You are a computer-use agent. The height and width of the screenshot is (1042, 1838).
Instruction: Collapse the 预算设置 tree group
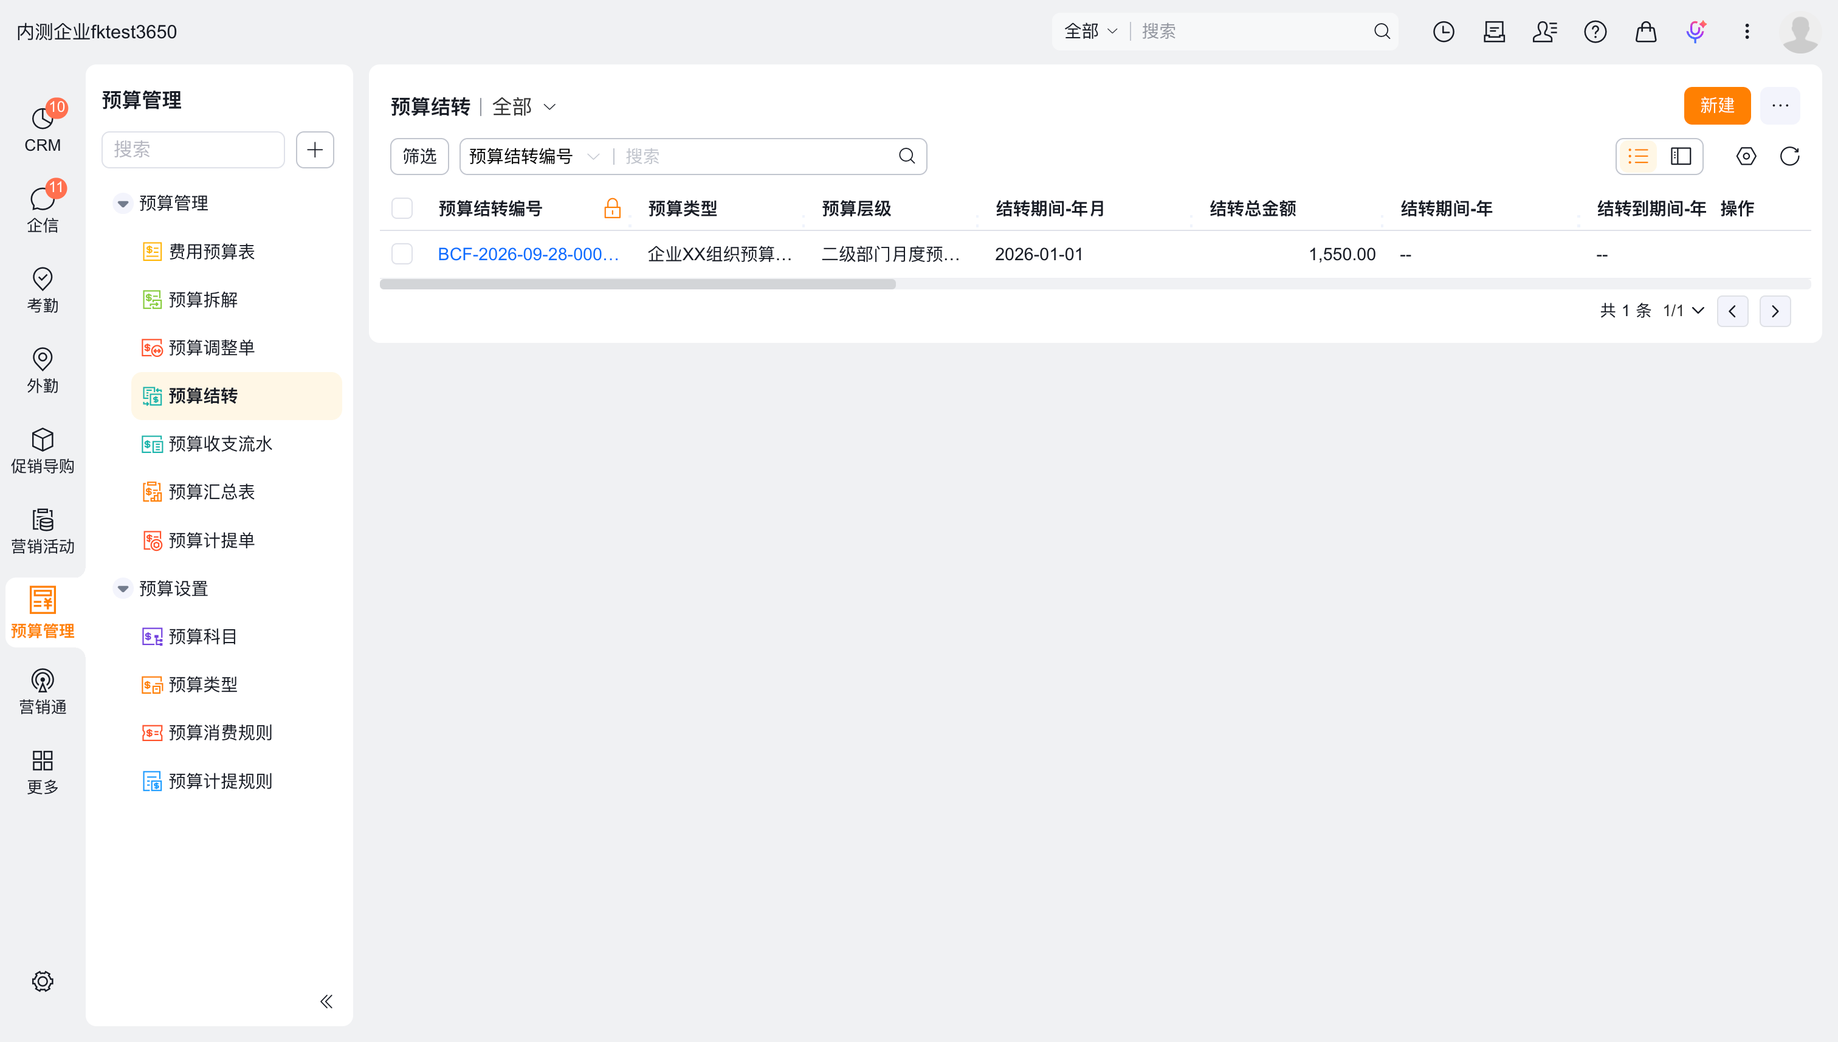[123, 588]
